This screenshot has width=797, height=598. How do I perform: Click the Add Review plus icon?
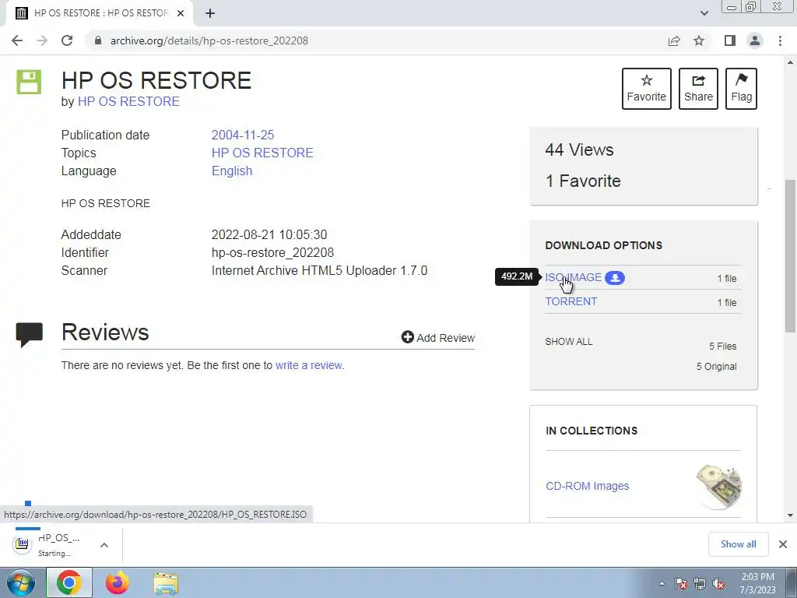407,337
